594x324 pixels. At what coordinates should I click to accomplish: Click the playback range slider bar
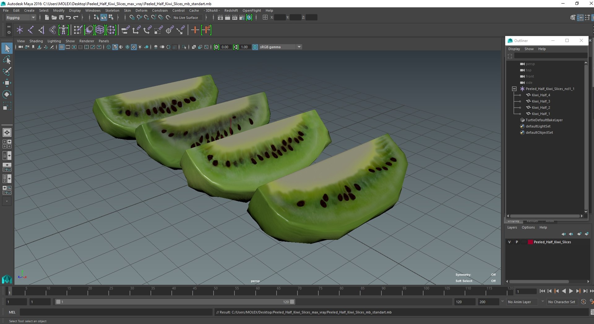coord(175,302)
